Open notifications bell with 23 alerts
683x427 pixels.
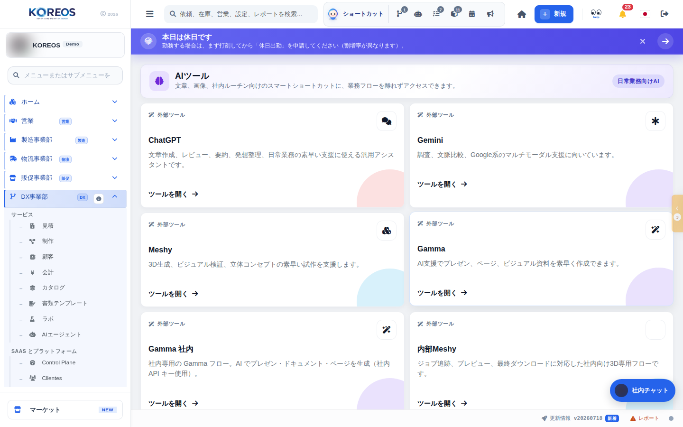click(623, 14)
